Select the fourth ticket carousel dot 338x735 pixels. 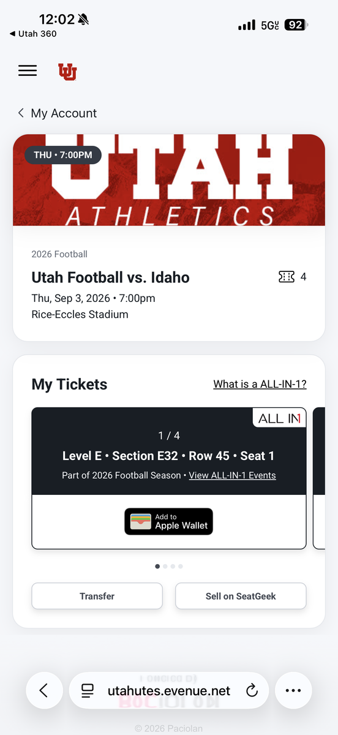click(181, 567)
